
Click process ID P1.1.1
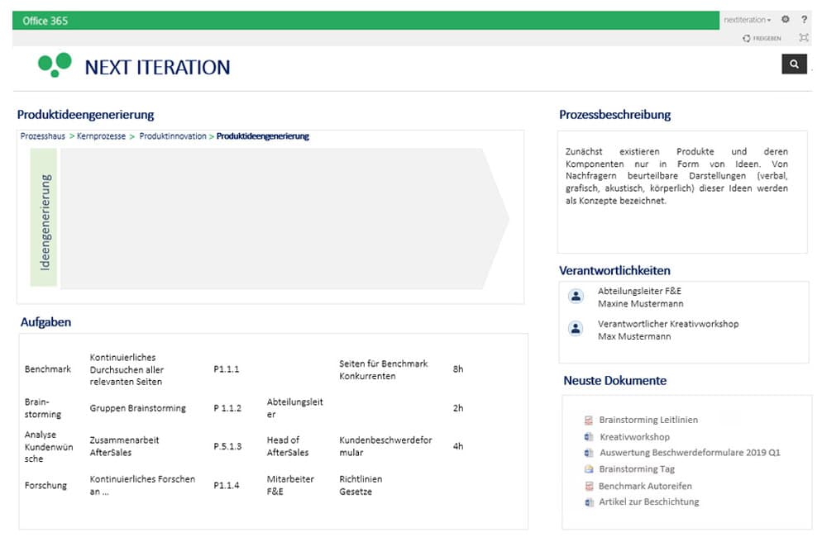click(227, 369)
